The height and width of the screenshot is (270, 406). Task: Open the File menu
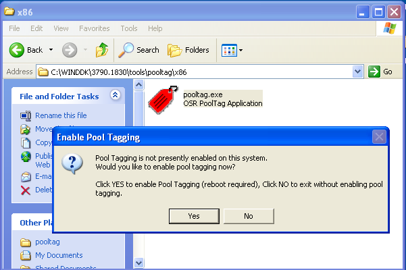(14, 28)
